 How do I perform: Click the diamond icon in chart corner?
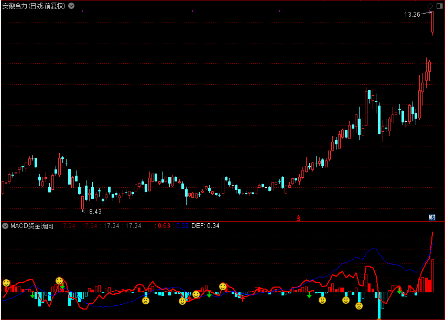pos(430,6)
